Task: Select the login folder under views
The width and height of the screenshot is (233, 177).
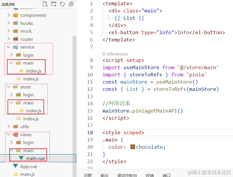Action: [x=28, y=143]
